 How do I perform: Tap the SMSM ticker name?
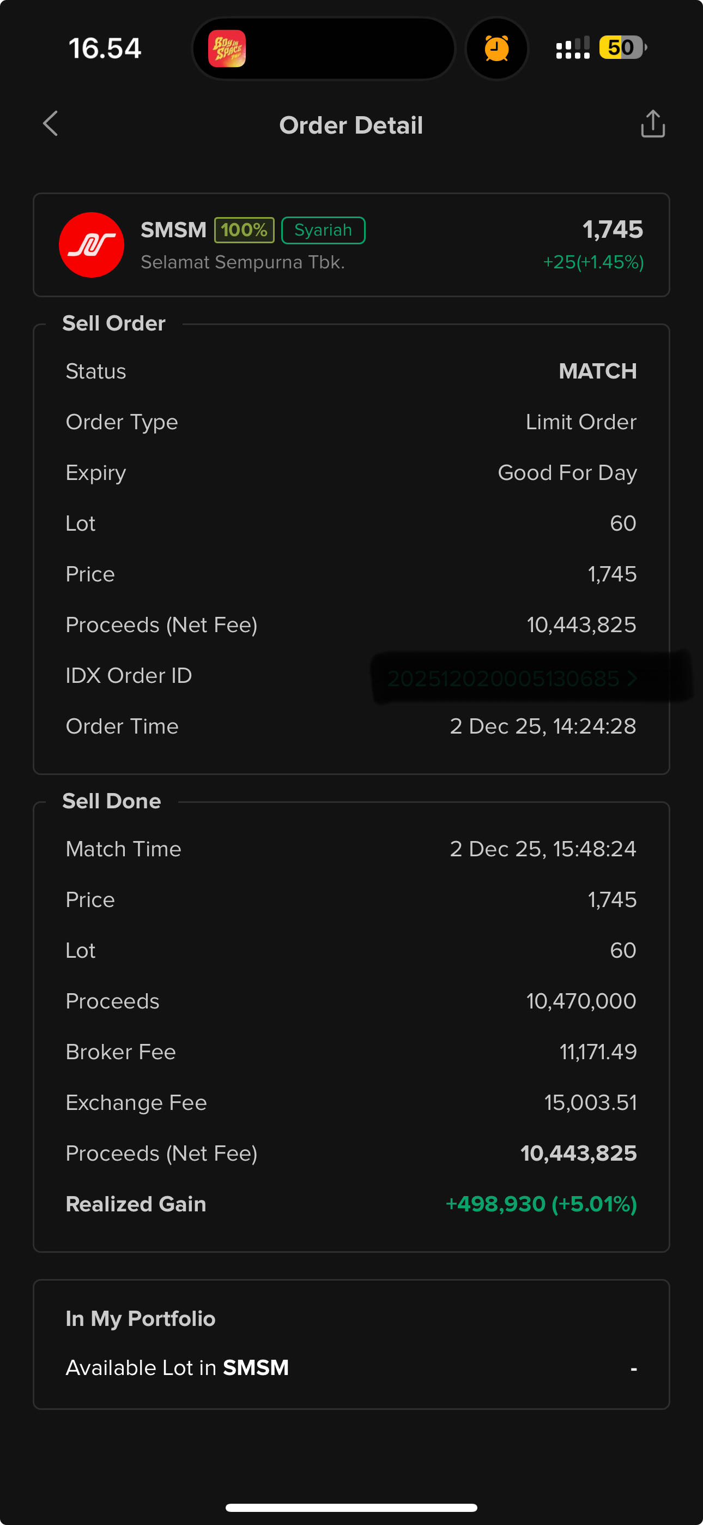point(173,230)
